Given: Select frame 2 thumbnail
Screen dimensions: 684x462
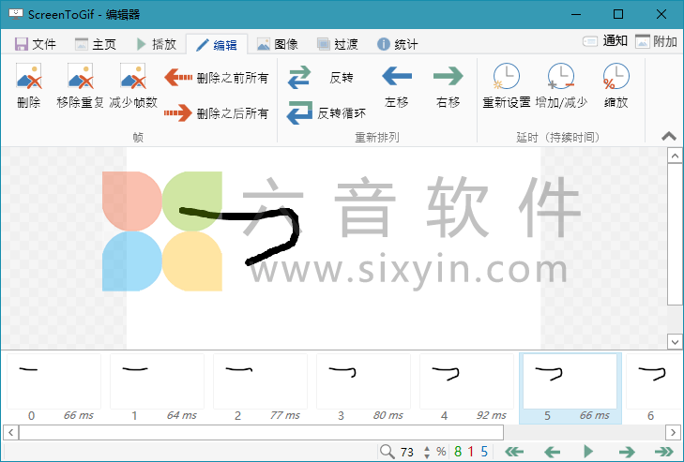Looking at the screenshot, I should (x=261, y=381).
